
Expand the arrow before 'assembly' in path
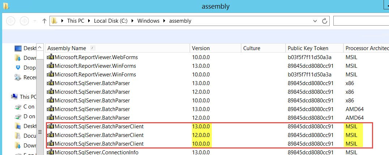(x=164, y=21)
